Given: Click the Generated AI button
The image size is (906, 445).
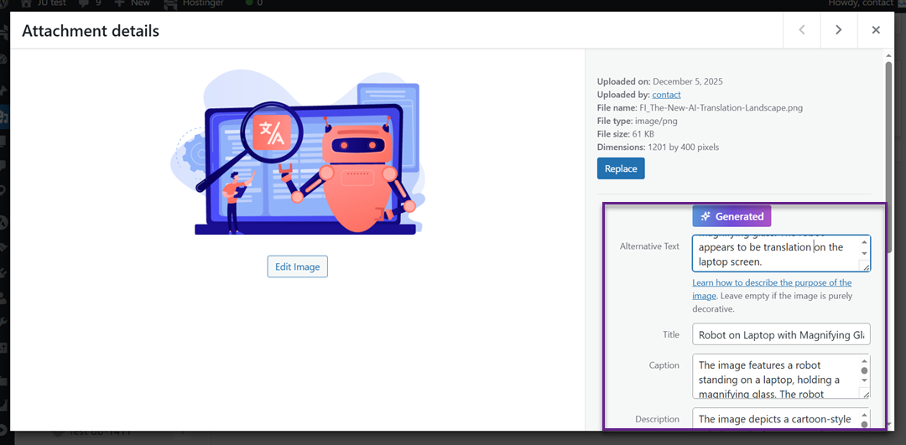Looking at the screenshot, I should 732,216.
